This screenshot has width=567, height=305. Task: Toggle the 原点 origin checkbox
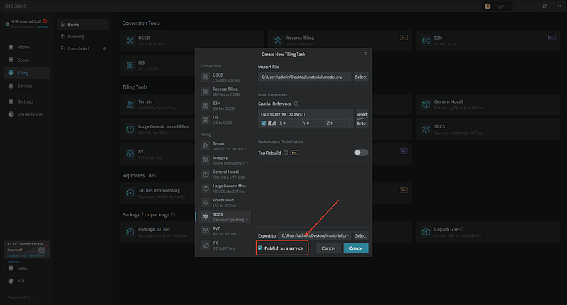pyautogui.click(x=263, y=123)
